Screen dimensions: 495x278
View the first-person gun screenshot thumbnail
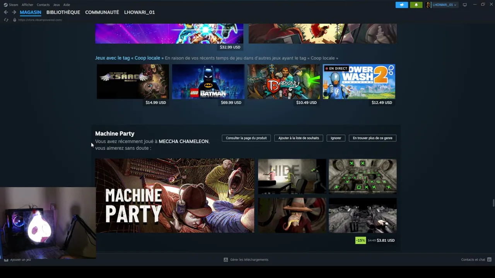363,215
